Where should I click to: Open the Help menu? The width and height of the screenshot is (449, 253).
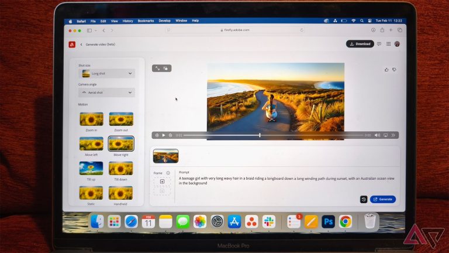195,21
